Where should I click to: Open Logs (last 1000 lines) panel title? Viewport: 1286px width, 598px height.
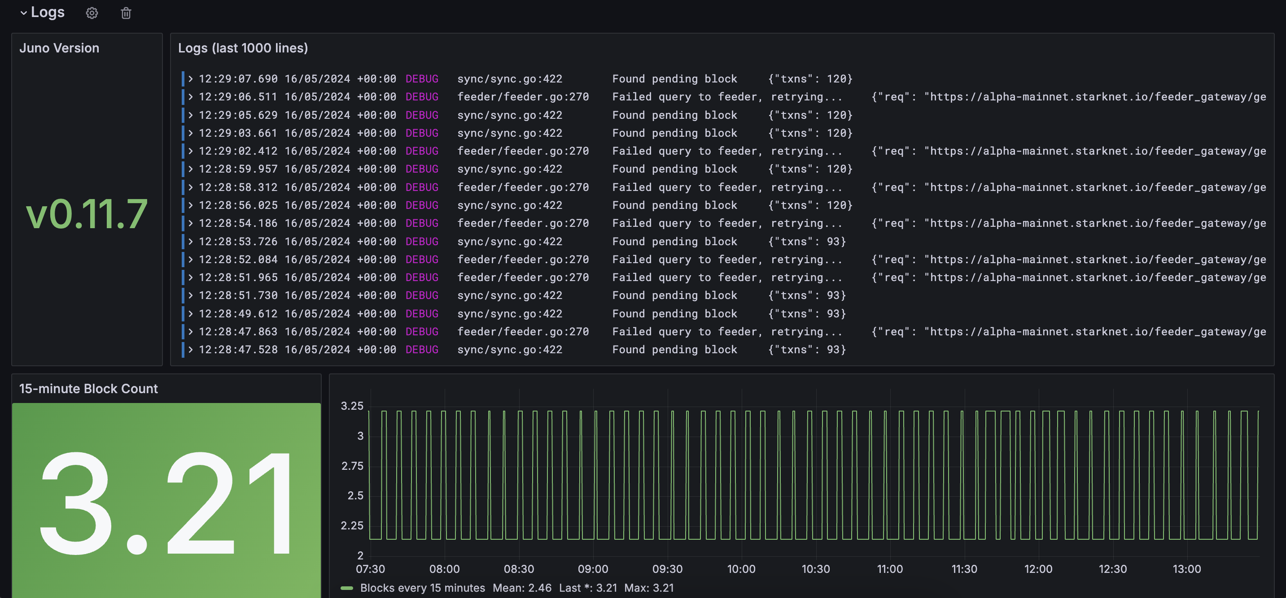click(x=243, y=48)
